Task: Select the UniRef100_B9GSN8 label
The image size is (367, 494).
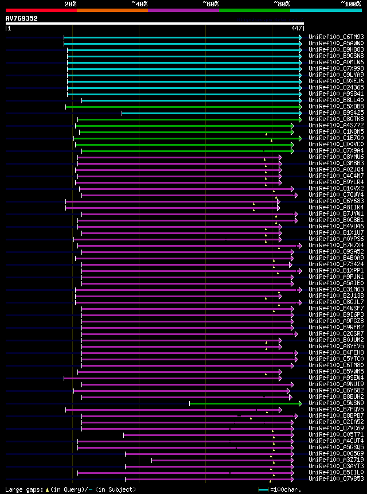Action: [336, 56]
